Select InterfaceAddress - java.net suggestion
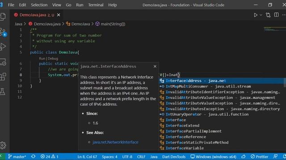The height and width of the screenshot is (160, 286). click(x=222, y=81)
